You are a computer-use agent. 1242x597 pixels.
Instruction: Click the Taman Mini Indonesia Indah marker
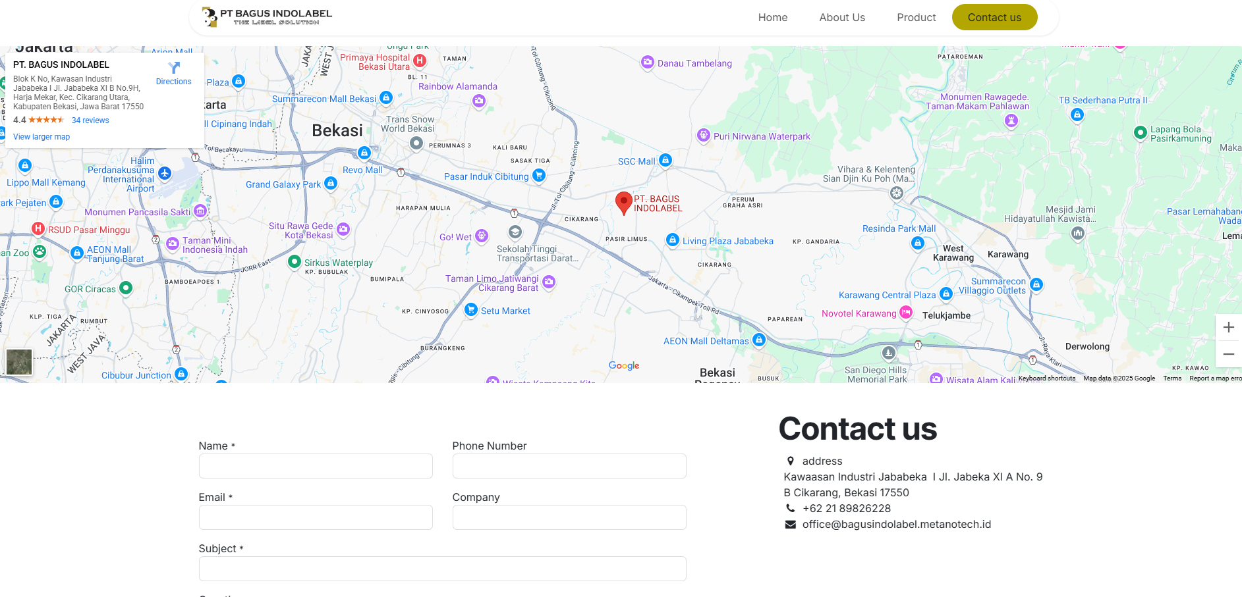pyautogui.click(x=173, y=244)
